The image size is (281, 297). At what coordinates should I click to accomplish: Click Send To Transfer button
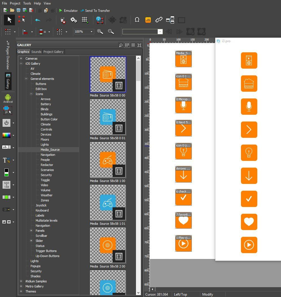point(95,11)
